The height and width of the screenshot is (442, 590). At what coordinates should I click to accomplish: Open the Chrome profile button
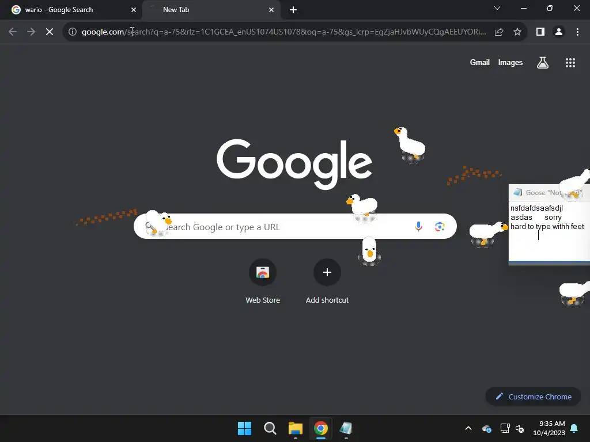coord(559,32)
